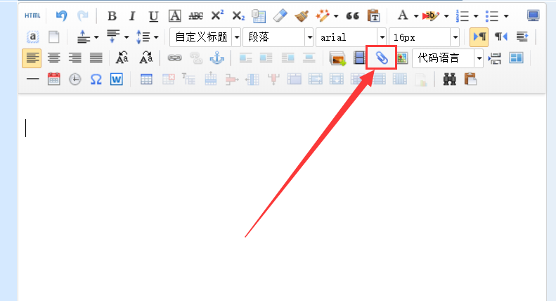Click the anchor icon
Screen dimensions: 556x301
click(x=216, y=58)
